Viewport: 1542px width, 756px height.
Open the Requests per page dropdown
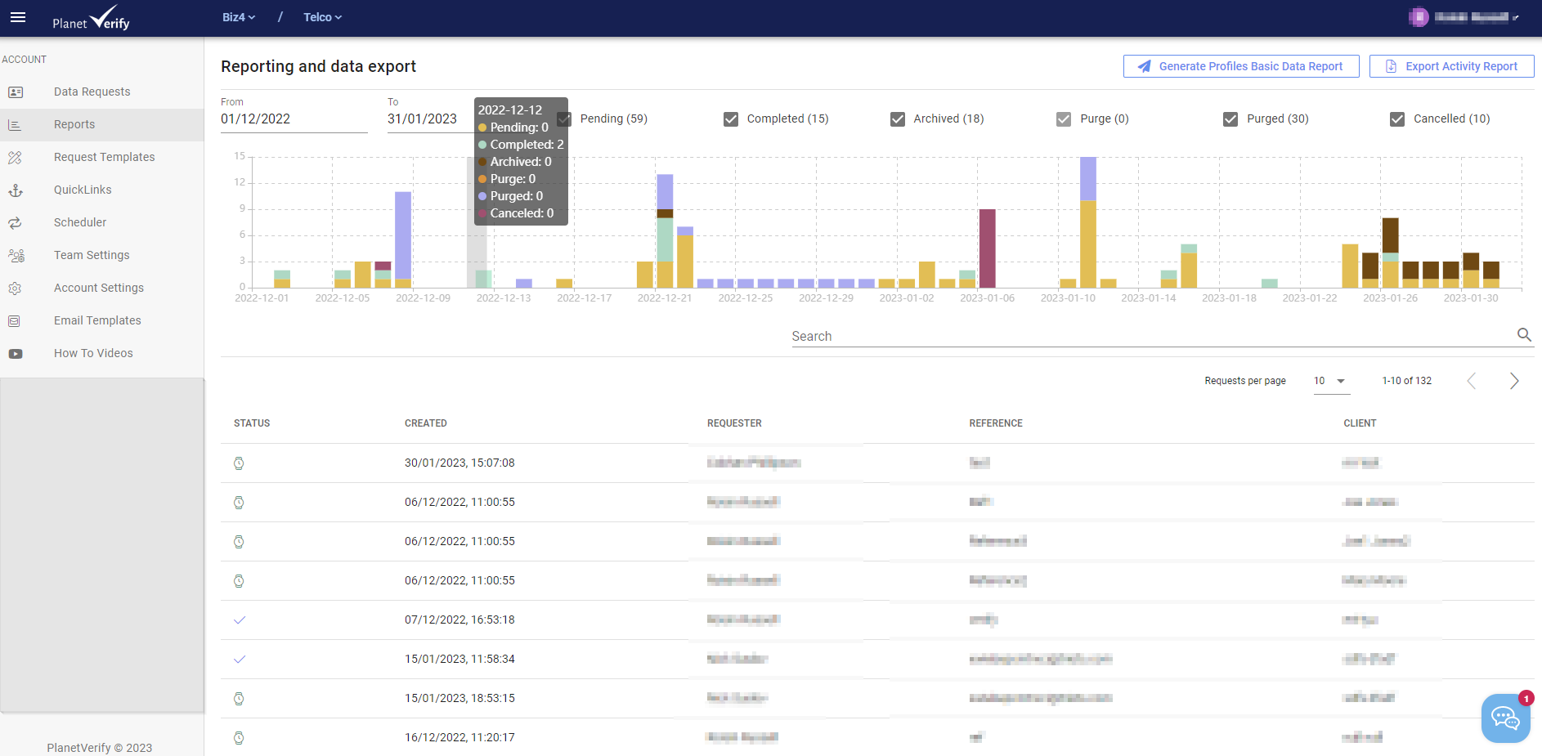click(1331, 382)
